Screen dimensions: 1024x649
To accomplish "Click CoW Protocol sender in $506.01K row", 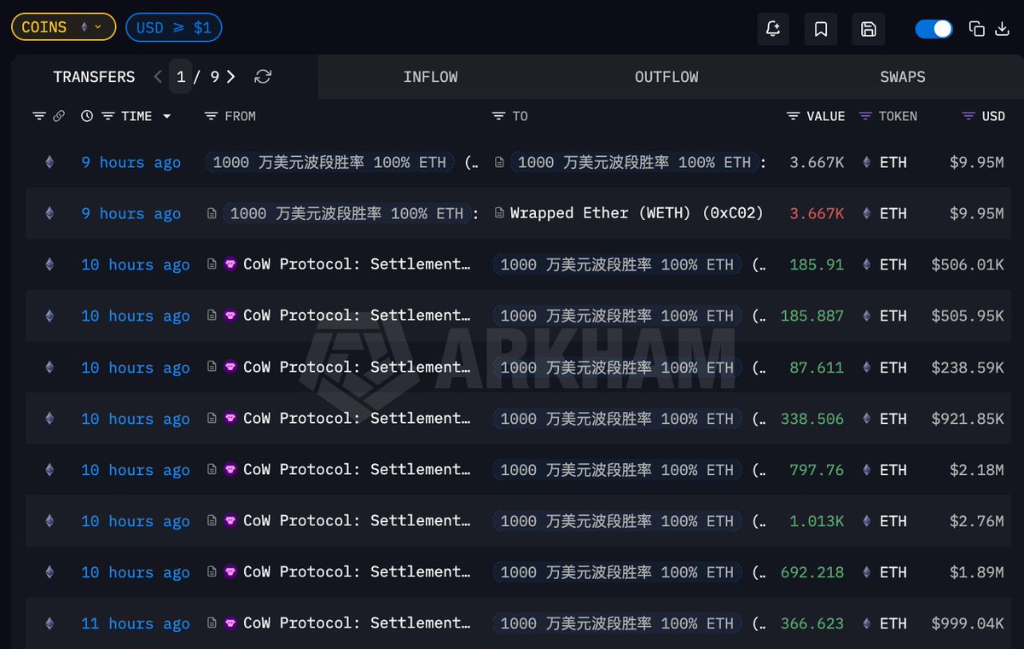I will (357, 264).
